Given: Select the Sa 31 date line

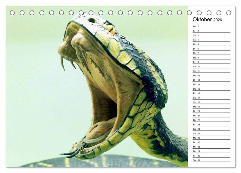Looking at the screenshot, I should pyautogui.click(x=211, y=160).
